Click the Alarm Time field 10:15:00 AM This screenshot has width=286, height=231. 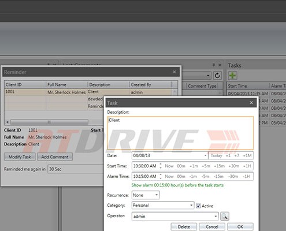[x=146, y=176]
